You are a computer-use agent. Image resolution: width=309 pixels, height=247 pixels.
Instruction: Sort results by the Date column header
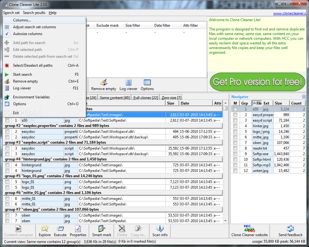coord(196,103)
